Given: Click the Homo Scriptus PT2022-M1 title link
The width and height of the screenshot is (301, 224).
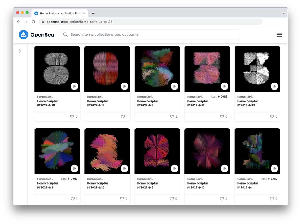Looking at the screenshot, I should (248, 185).
